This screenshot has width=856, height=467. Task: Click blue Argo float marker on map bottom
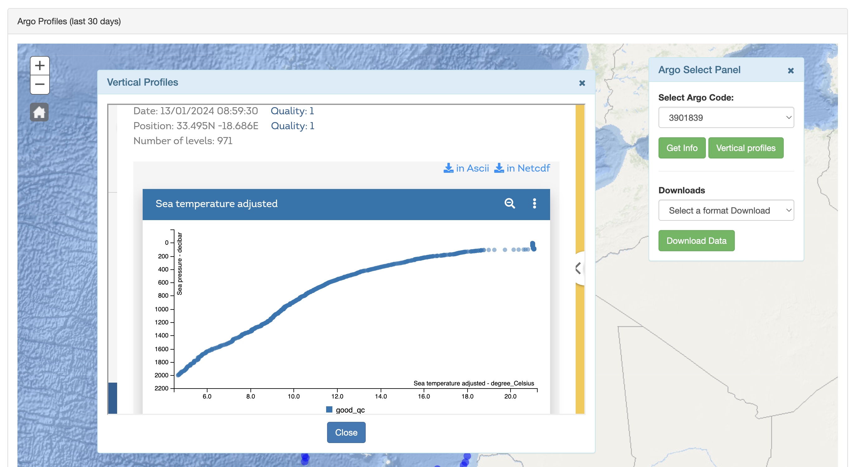pos(305,458)
